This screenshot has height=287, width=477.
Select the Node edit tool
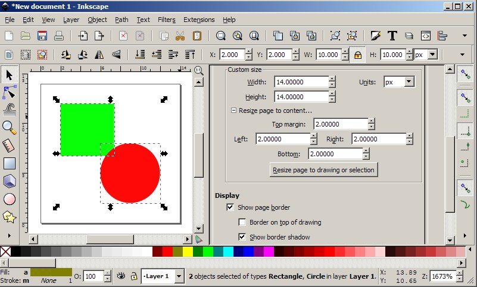[x=9, y=92]
